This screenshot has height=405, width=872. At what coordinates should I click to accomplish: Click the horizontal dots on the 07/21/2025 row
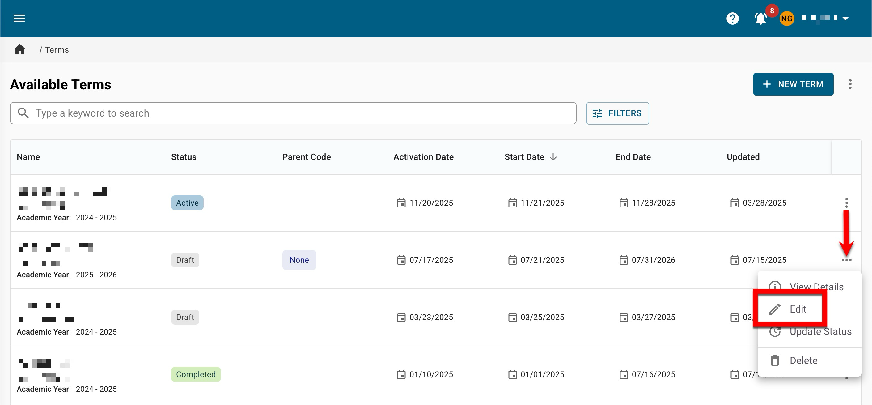(x=846, y=260)
